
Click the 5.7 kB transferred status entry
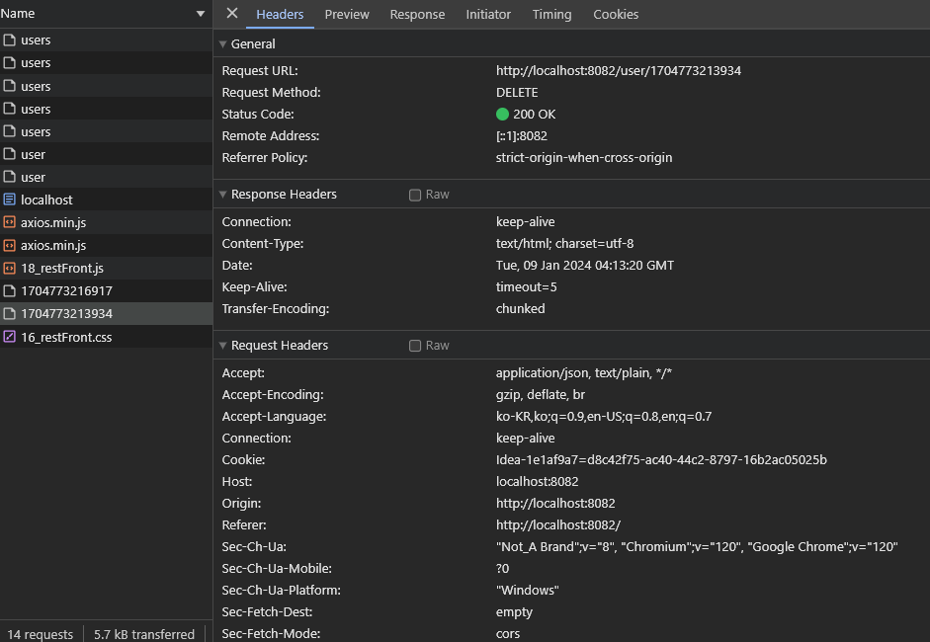pos(144,634)
